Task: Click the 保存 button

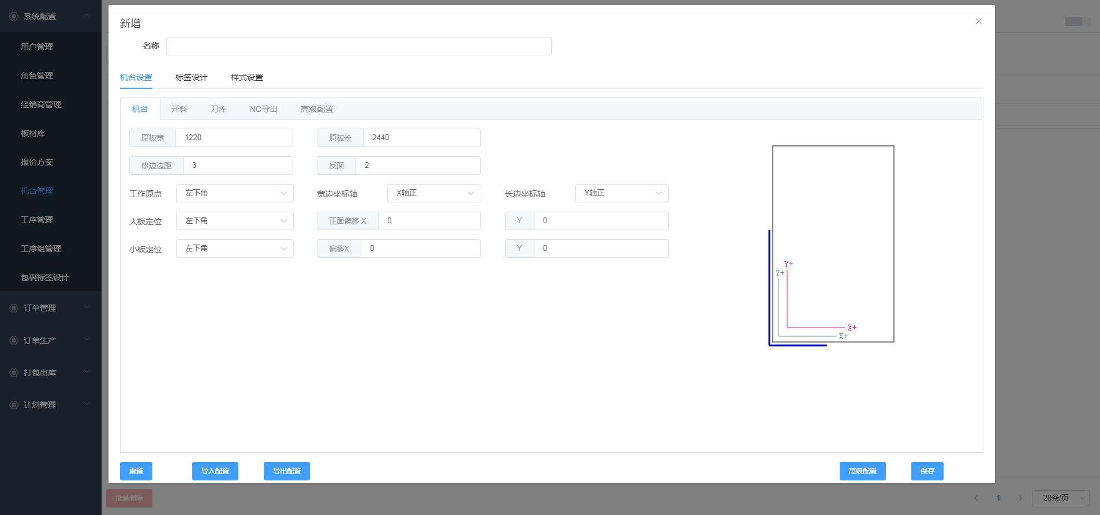Action: 927,471
